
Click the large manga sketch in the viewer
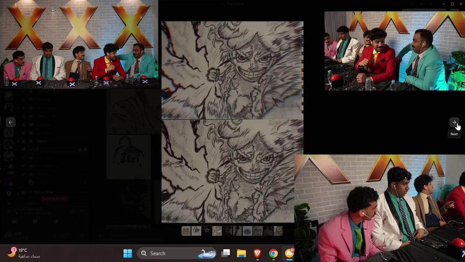tap(232, 122)
